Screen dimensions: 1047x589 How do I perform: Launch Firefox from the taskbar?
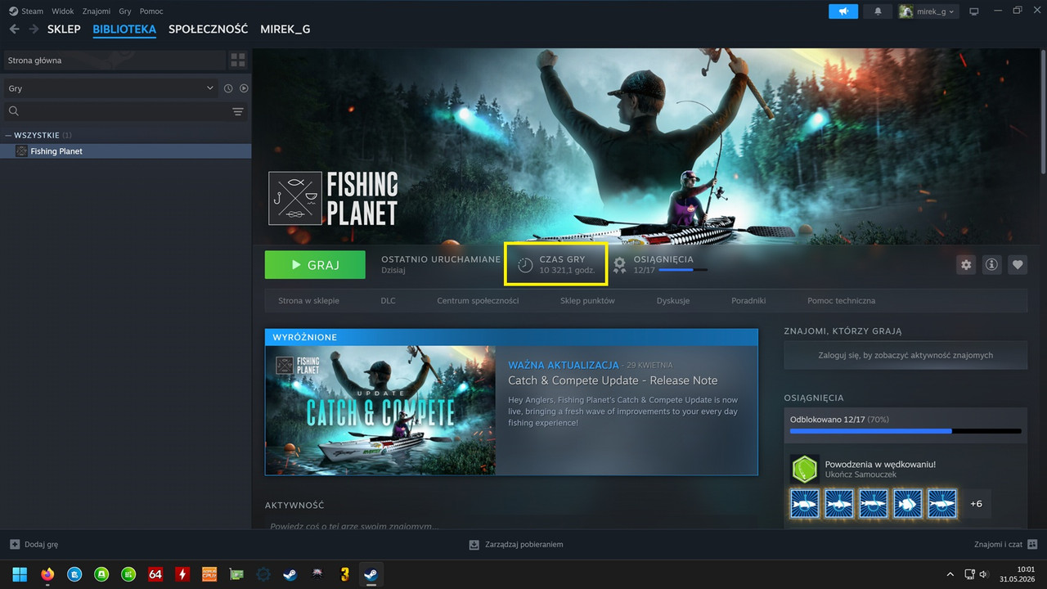pyautogui.click(x=47, y=574)
